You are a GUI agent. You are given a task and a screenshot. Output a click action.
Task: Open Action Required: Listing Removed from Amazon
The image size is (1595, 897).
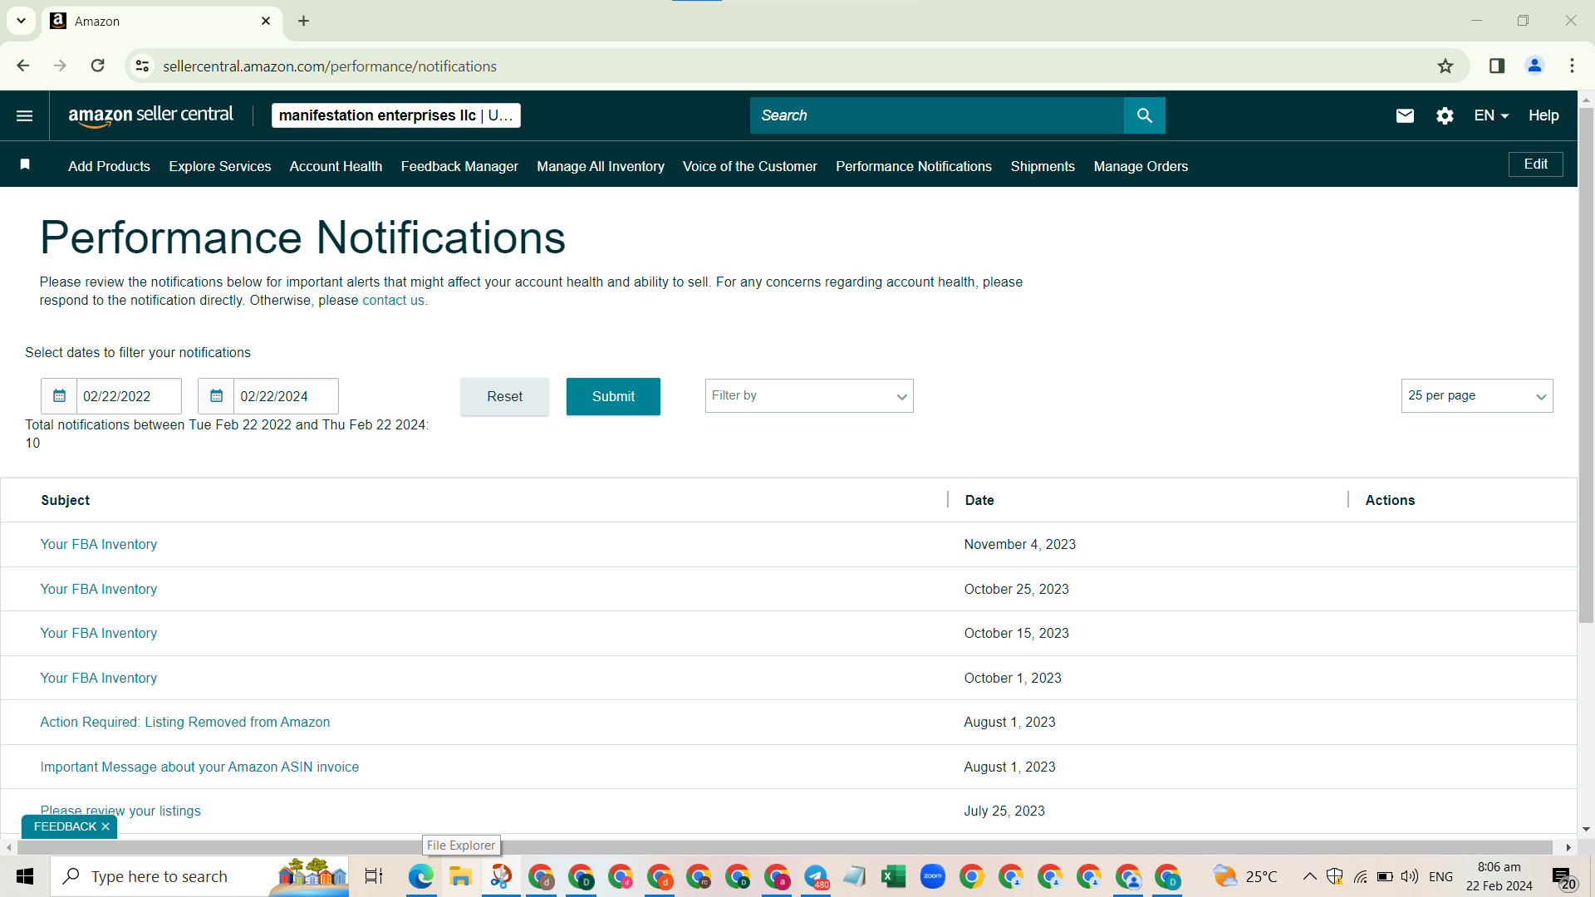185,723
